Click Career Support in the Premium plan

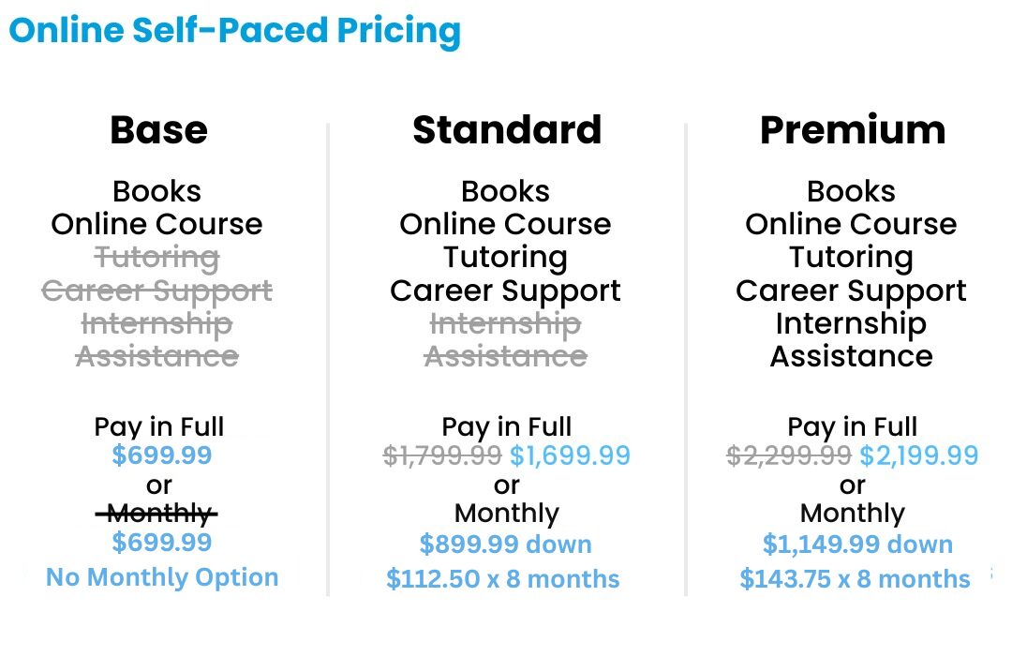click(851, 291)
